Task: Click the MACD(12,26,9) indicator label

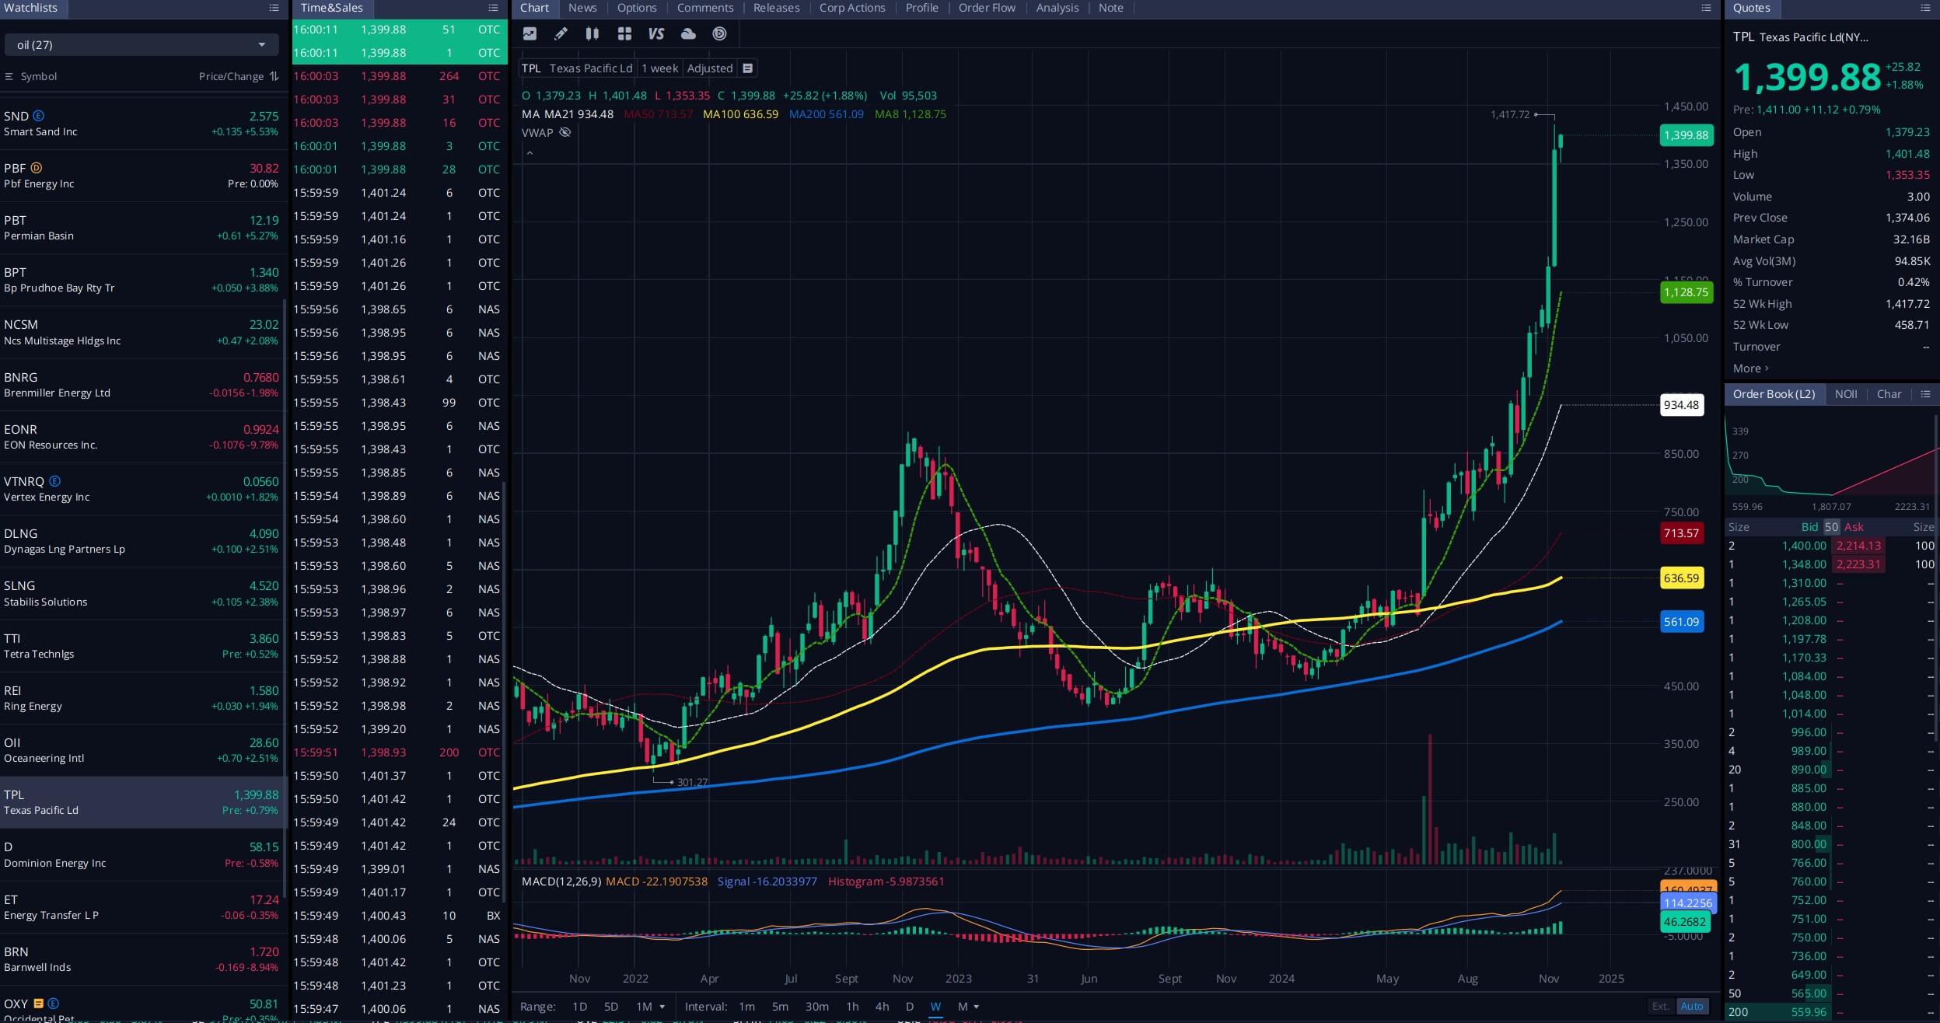Action: [x=561, y=882]
